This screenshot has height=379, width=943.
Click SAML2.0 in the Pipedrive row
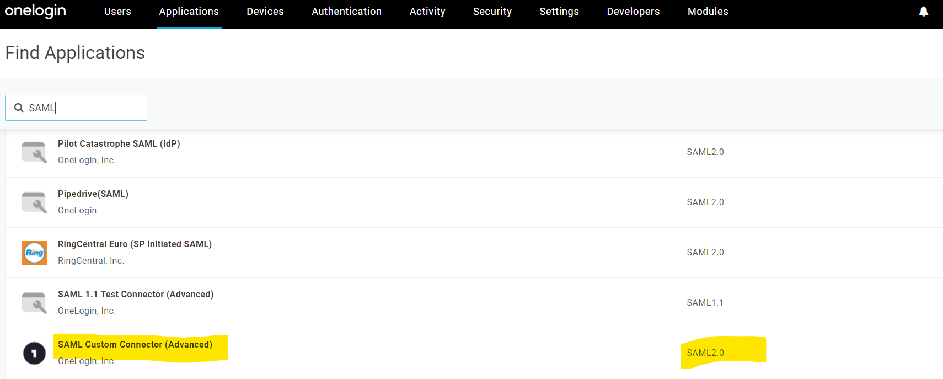point(705,202)
